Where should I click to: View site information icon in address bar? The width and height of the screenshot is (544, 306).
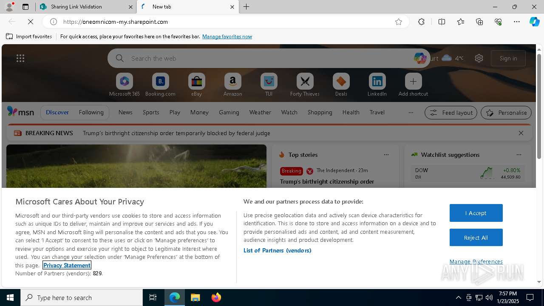(x=54, y=22)
